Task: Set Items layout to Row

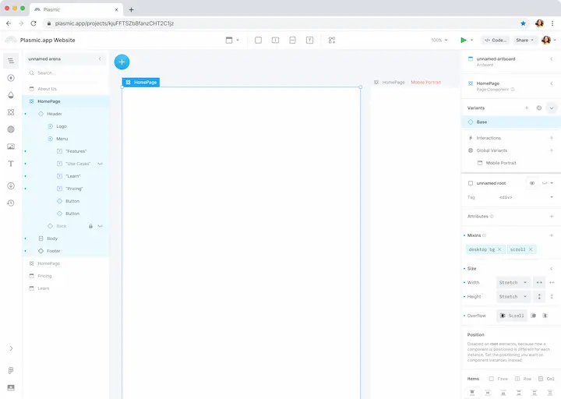Action: [522, 379]
